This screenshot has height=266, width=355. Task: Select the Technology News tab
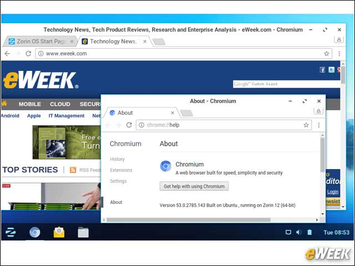click(114, 42)
